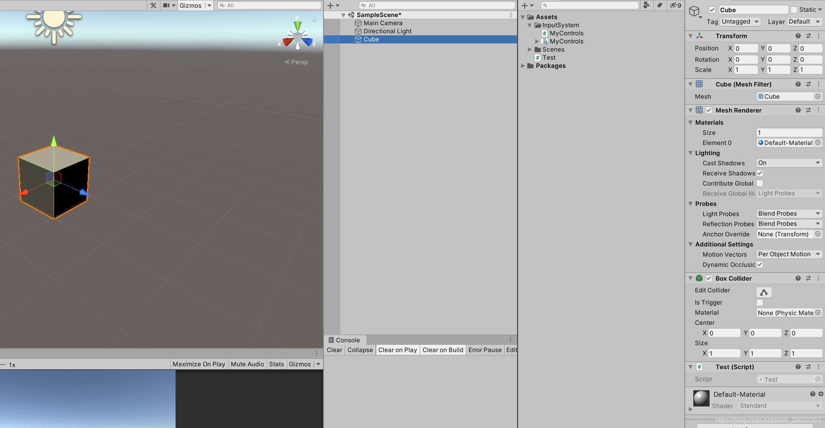This screenshot has width=825, height=428.
Task: Mark the Cube as Static
Action: pos(793,9)
